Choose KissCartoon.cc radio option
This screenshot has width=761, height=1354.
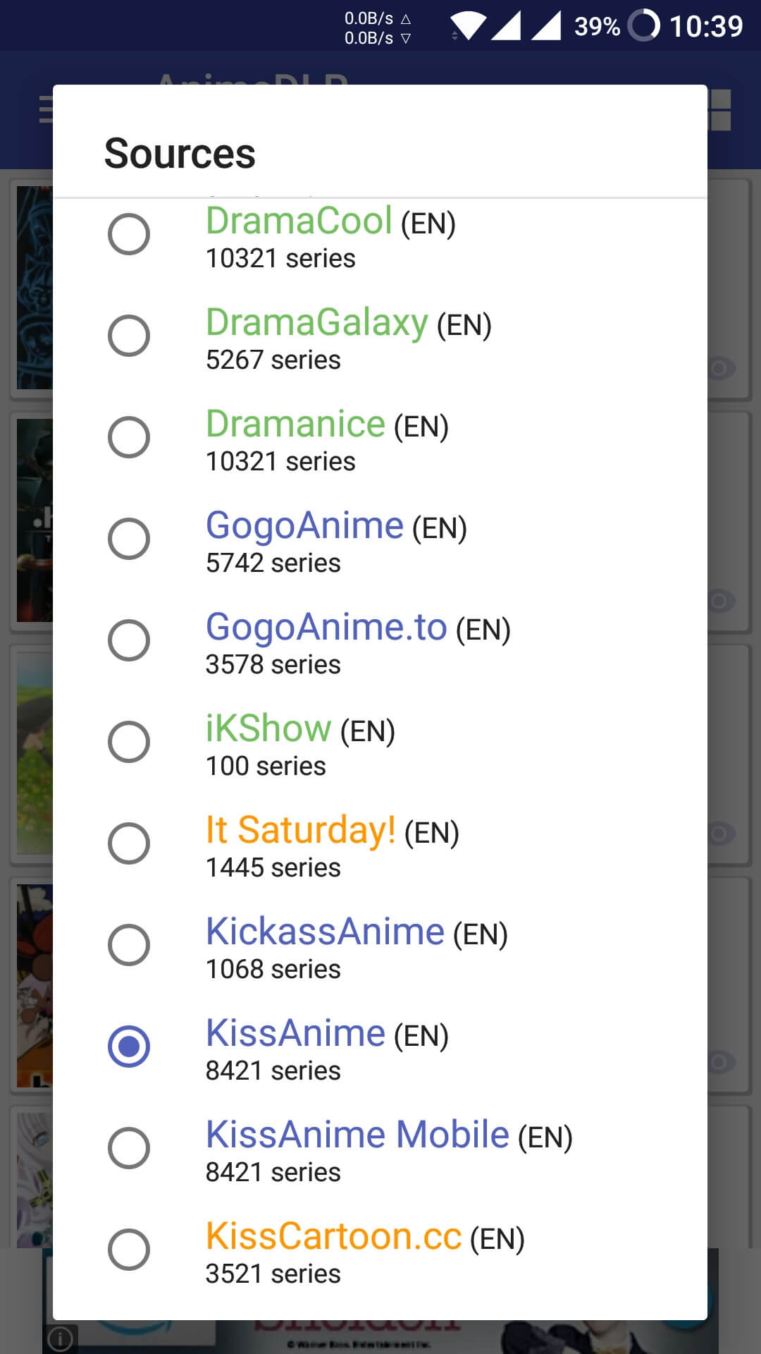click(x=128, y=1250)
